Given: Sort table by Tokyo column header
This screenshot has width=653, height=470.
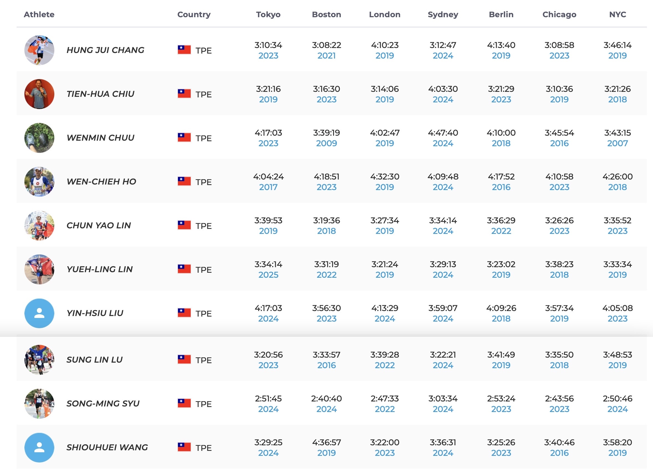Looking at the screenshot, I should pyautogui.click(x=268, y=14).
